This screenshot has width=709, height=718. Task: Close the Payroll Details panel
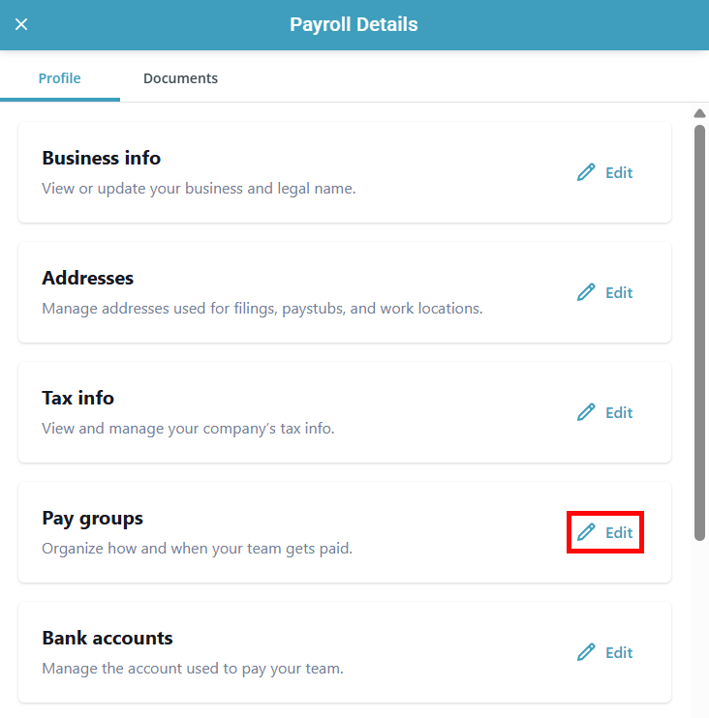point(21,24)
